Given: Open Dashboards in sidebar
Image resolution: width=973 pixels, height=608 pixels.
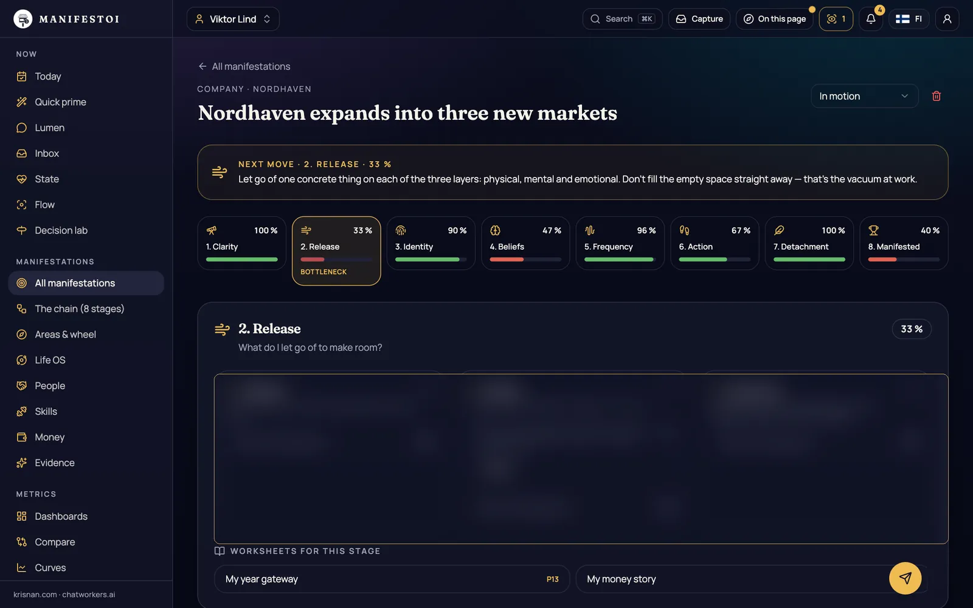Looking at the screenshot, I should point(86,516).
